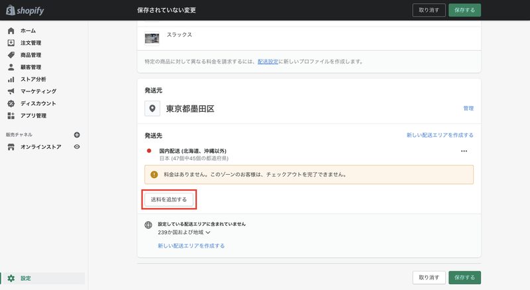Click the red status dot for 国内配送

148,151
